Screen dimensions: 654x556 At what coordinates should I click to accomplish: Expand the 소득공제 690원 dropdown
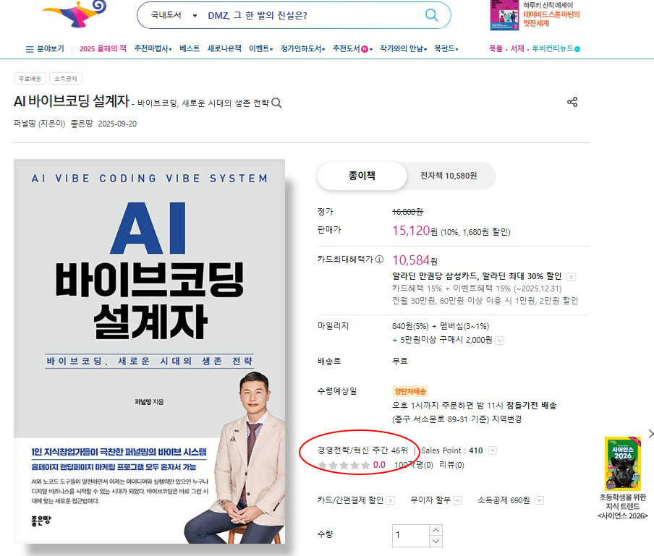(539, 500)
